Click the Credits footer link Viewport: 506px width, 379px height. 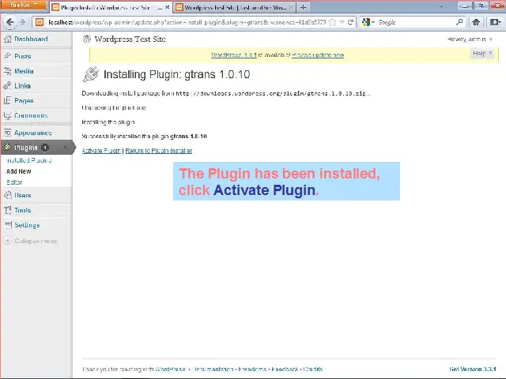click(x=313, y=369)
